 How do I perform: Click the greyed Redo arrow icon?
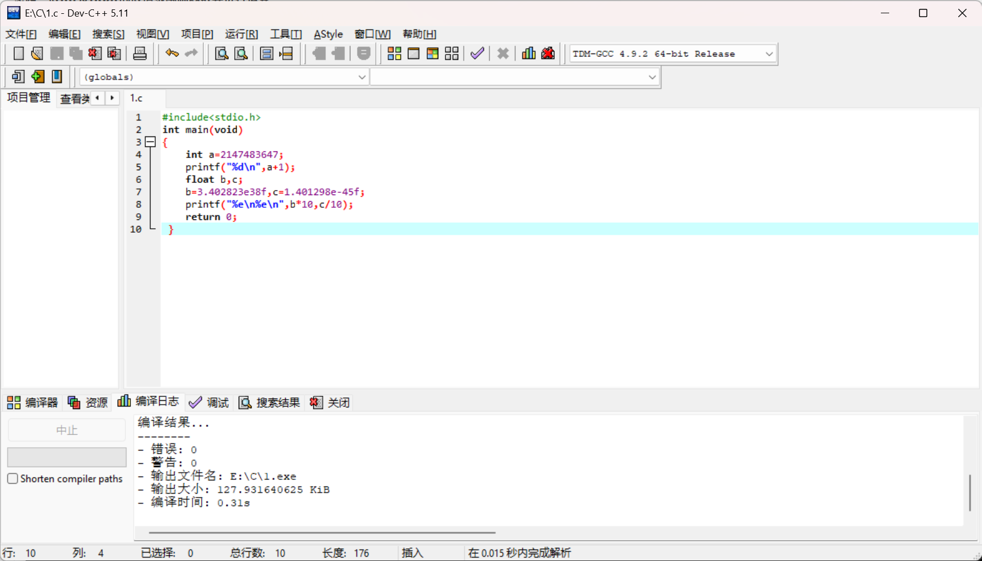point(191,54)
